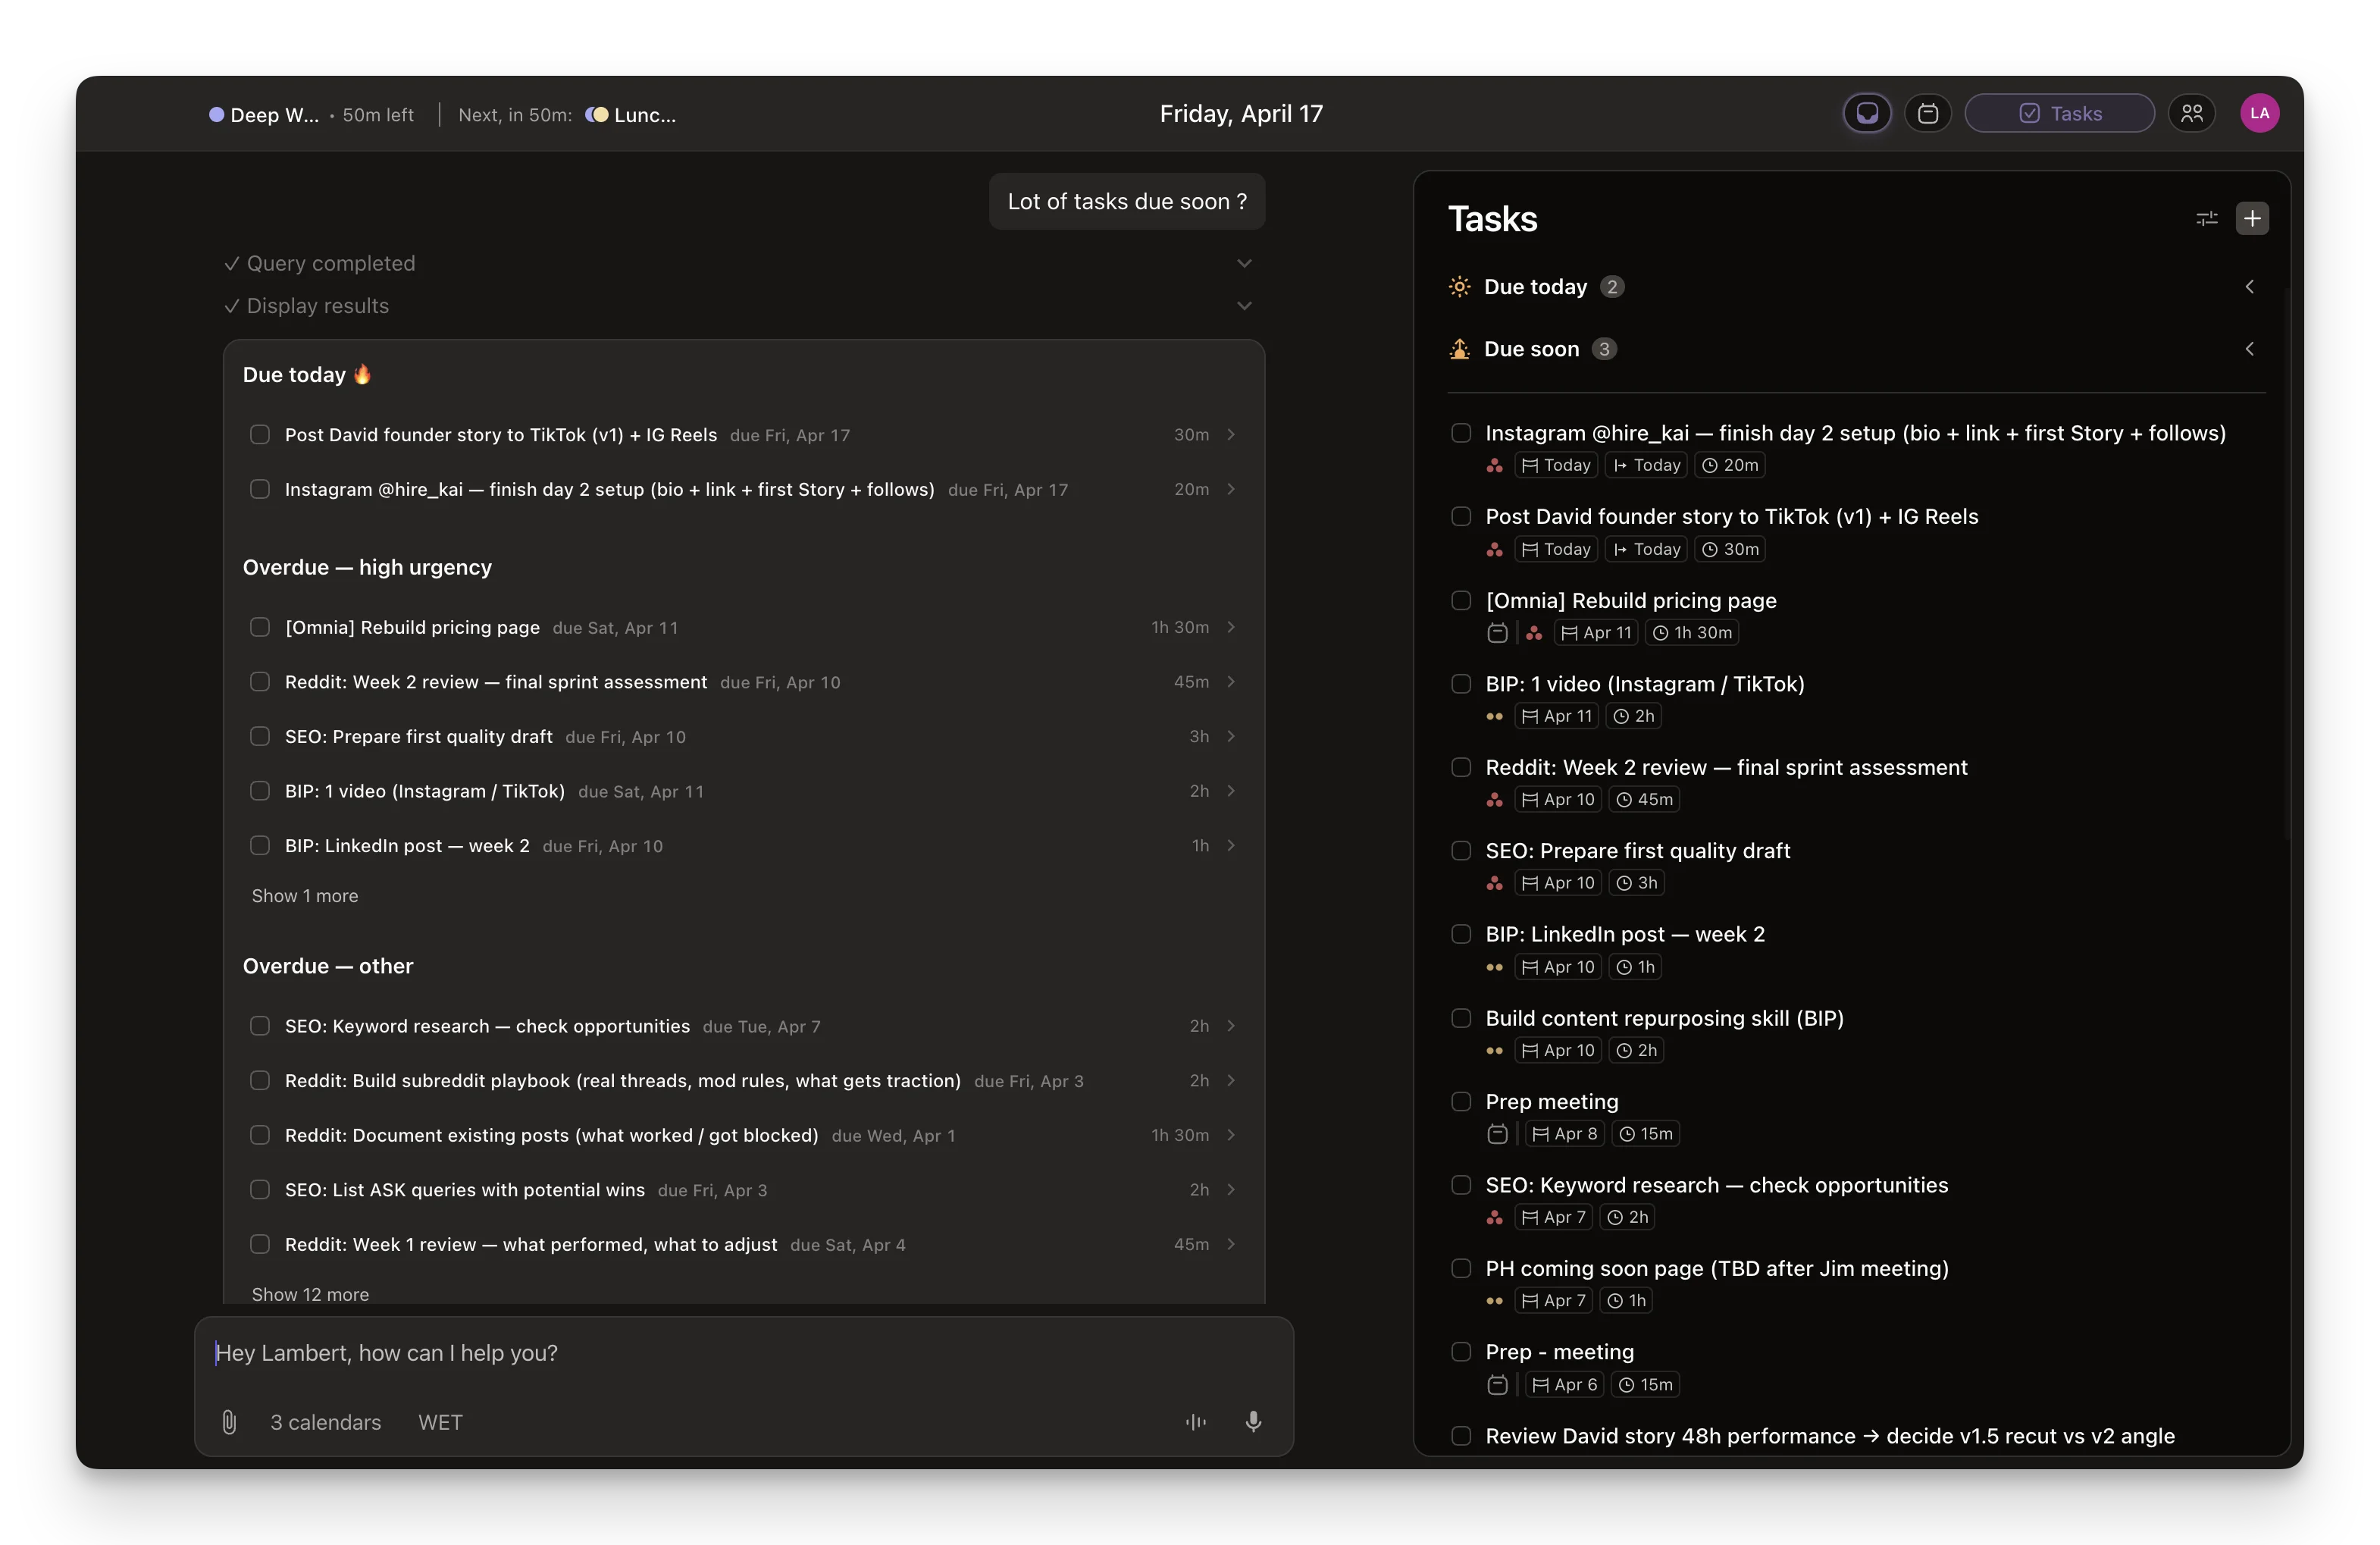Viewport: 2380px width, 1545px height.
Task: Expand the Query completed step
Action: point(1244,263)
